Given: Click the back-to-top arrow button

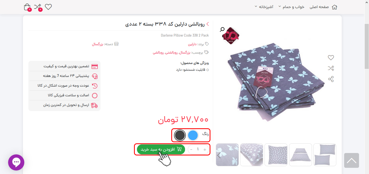Looking at the screenshot, I should click(351, 161).
